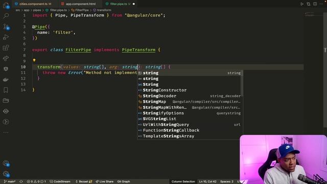The width and height of the screenshot is (327, 184).
Task: Click the 'filter' string on line 4
Action: point(63,33)
